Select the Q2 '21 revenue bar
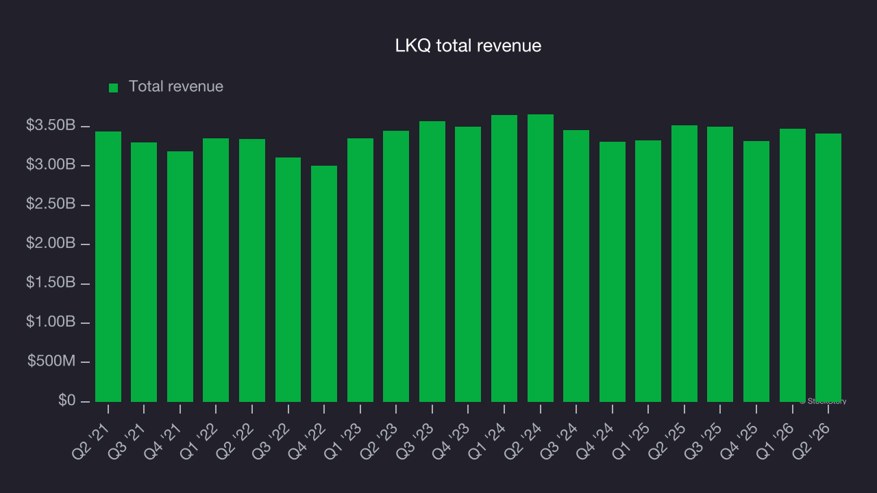 (x=108, y=266)
